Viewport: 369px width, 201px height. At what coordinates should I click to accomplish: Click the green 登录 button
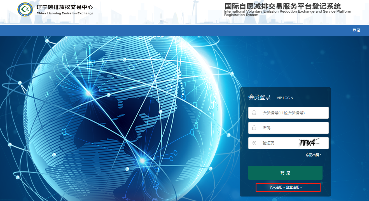point(285,173)
